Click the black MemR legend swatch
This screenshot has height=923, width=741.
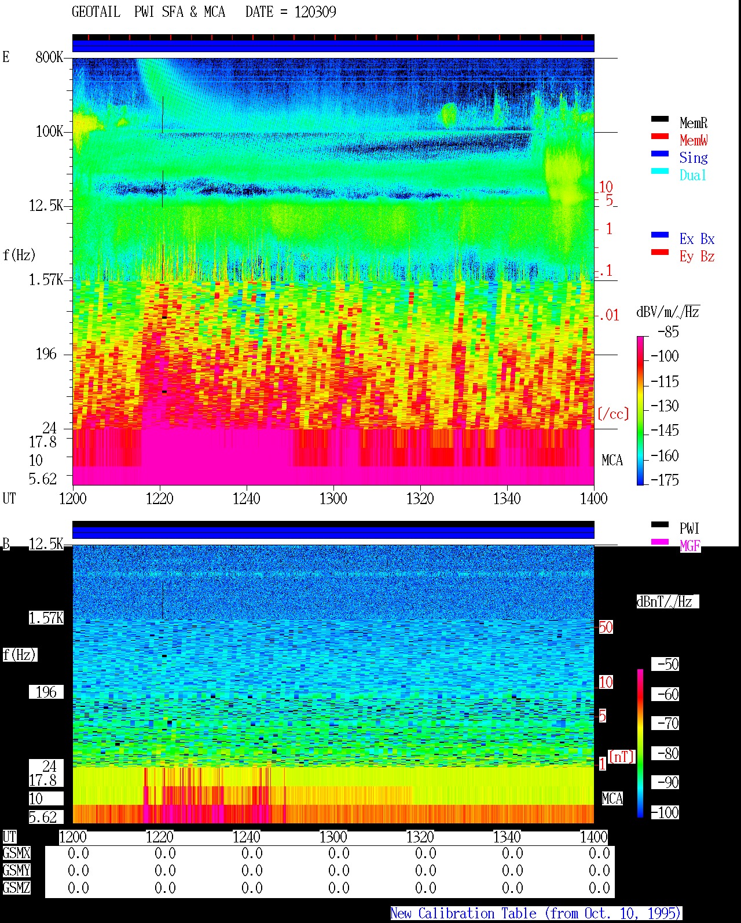(660, 119)
